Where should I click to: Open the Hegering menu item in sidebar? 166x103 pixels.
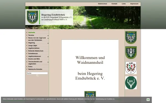coord(32,43)
